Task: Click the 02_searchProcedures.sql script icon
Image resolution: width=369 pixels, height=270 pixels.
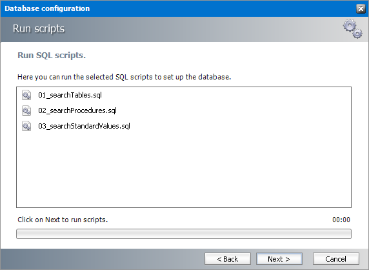Action: click(26, 110)
